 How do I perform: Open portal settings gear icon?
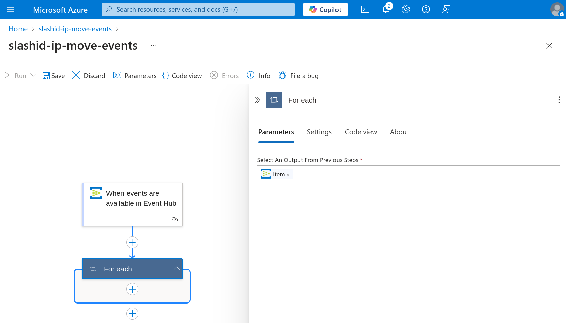[406, 10]
